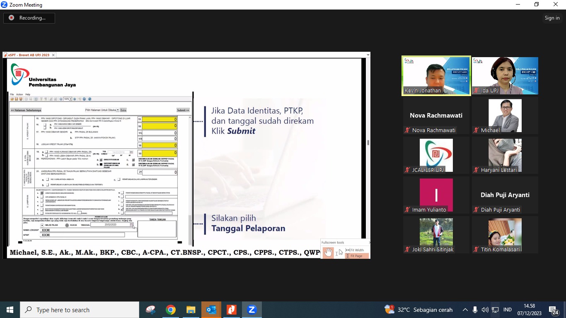
Task: Open the notification center with 24 badge
Action: [x=554, y=310]
